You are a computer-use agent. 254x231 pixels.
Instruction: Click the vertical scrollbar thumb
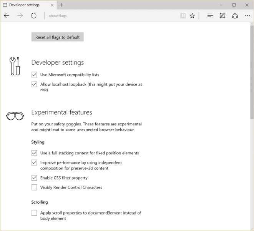pos(252,72)
